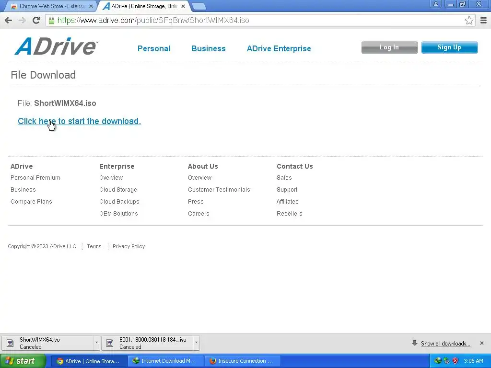Click the ShortWIMX64.iso download item
The image size is (491, 368).
(x=47, y=343)
